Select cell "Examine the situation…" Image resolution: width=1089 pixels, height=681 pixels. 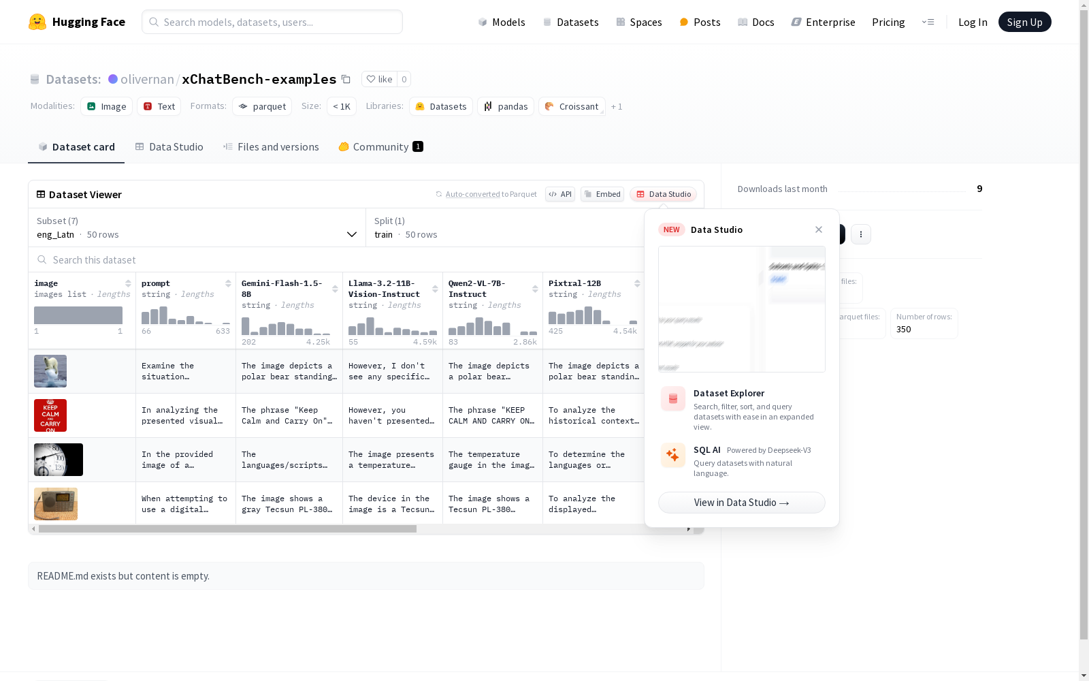pyautogui.click(x=186, y=371)
